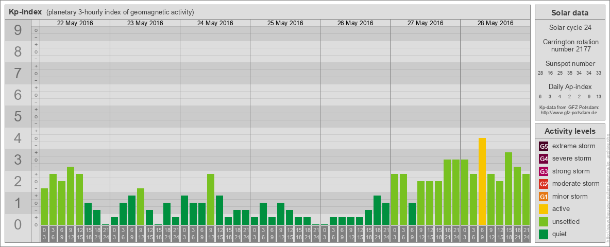Click the G2 moderate storm legend icon

(544, 184)
